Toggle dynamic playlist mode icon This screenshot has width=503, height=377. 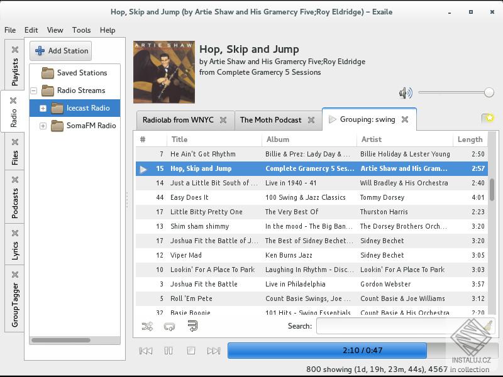point(192,326)
